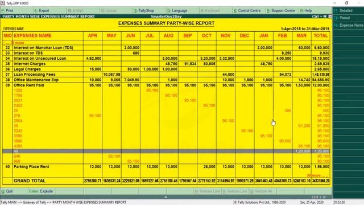Select the Legal Charges row
The width and height of the screenshot is (364, 205).
166,69
